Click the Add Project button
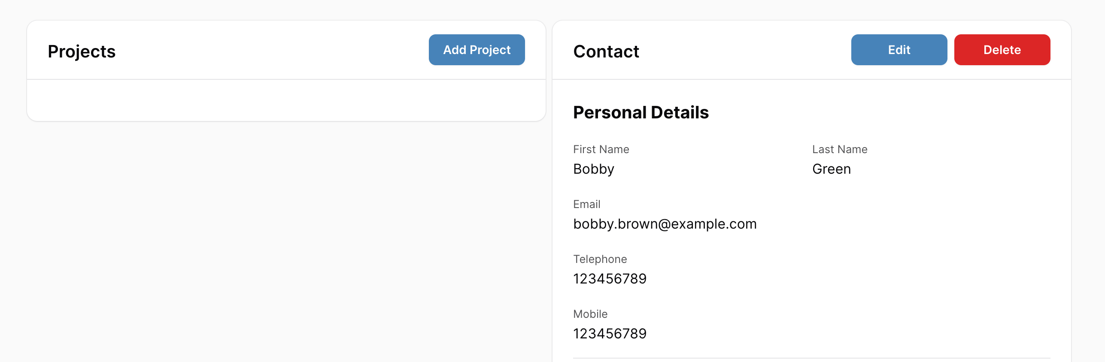Viewport: 1105px width, 362px height. click(477, 50)
